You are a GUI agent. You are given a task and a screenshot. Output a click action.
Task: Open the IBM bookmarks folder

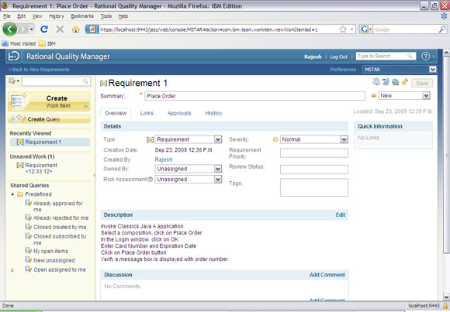point(47,43)
